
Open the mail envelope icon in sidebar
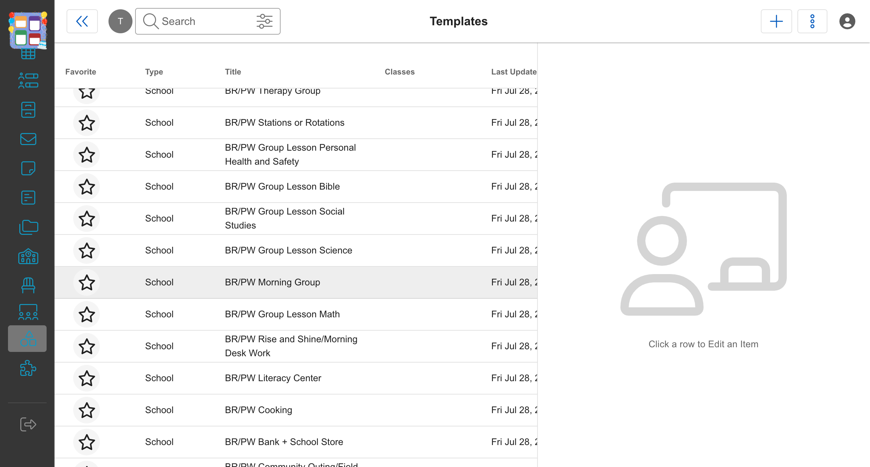(28, 139)
